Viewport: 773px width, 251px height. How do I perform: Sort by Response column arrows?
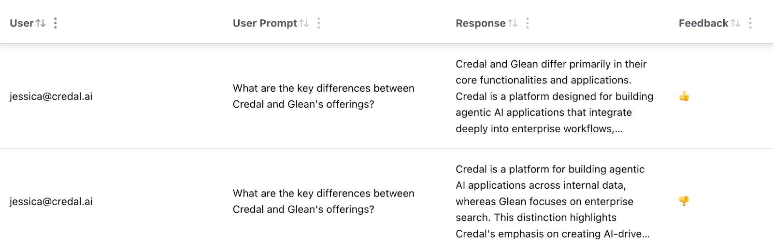click(513, 23)
